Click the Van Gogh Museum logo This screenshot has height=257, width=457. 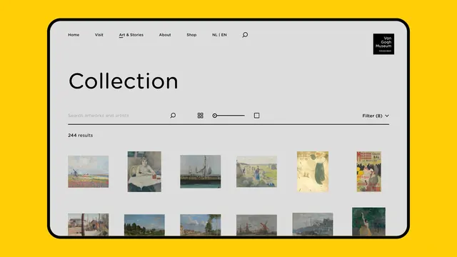[x=383, y=44]
